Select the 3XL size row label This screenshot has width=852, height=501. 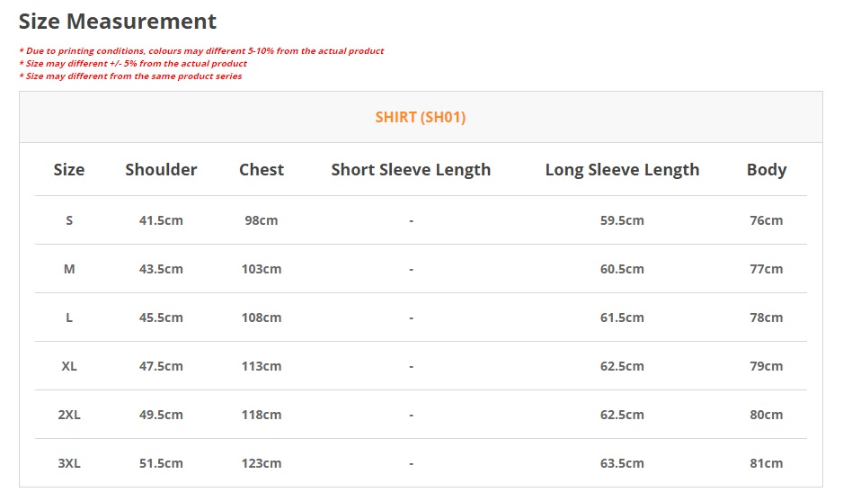tap(69, 463)
